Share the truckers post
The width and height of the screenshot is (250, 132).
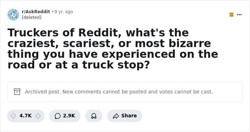pyautogui.click(x=125, y=116)
